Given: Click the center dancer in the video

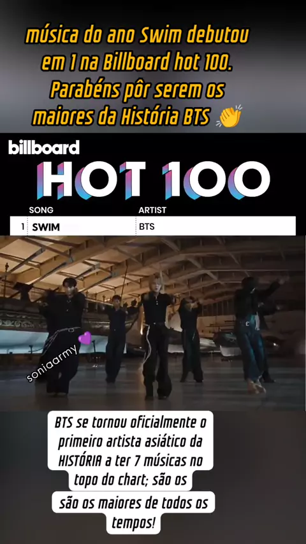Looking at the screenshot, I should (x=156, y=343).
